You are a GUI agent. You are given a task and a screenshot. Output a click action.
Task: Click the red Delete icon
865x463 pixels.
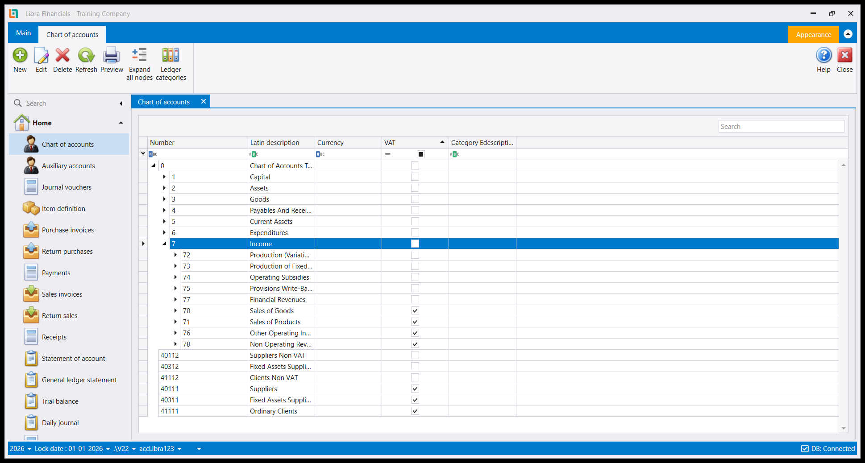(62, 55)
